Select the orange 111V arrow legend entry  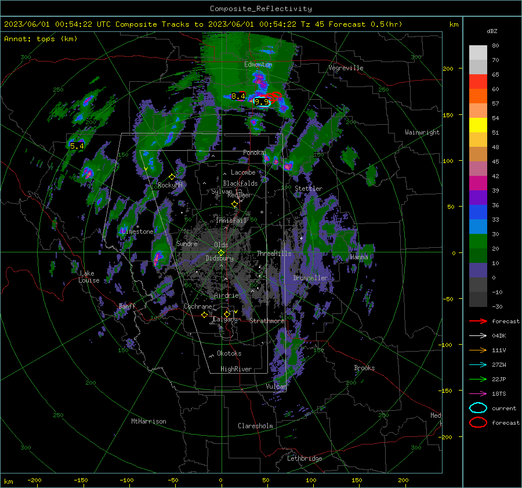[478, 350]
